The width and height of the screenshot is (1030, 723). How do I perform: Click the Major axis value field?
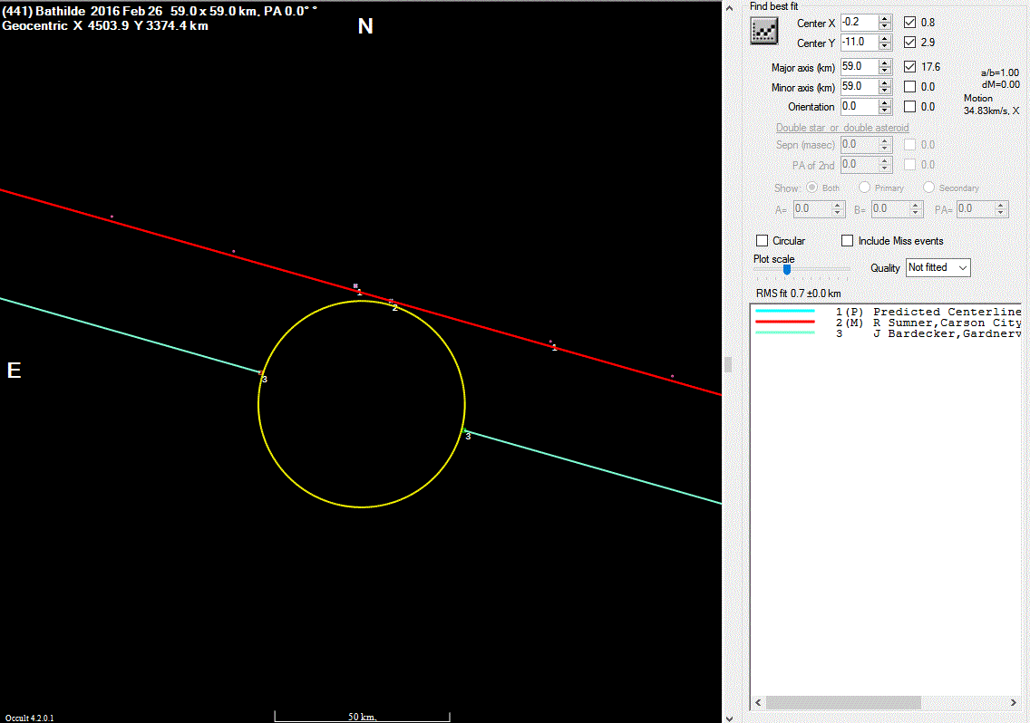[860, 66]
